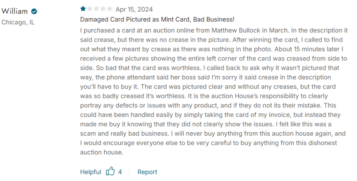Click the helpful count number 4

pos(120,172)
